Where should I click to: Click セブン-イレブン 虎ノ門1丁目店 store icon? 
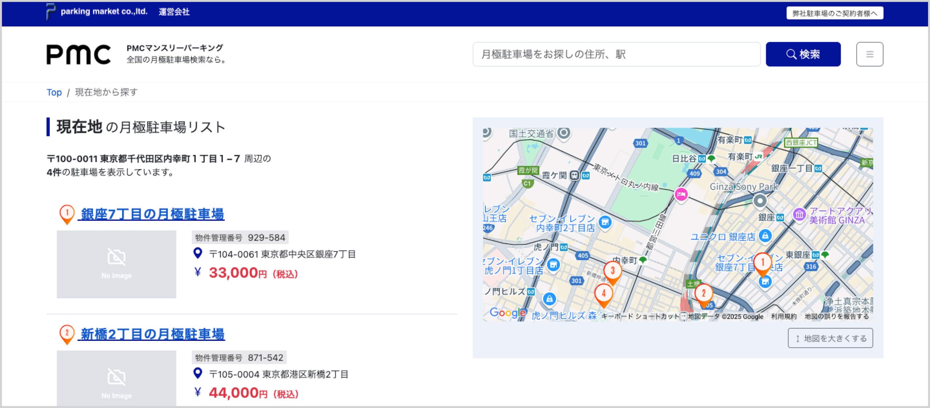(x=553, y=265)
